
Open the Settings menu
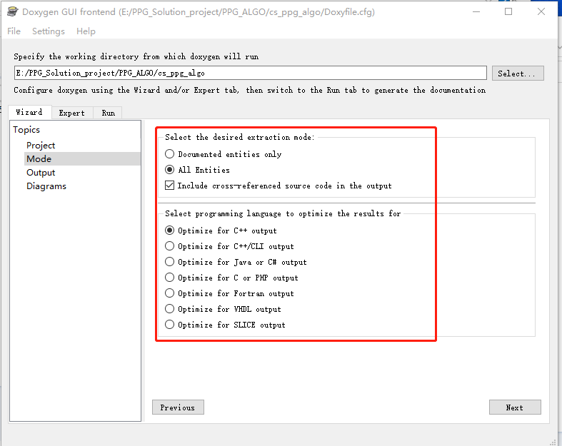(x=49, y=31)
